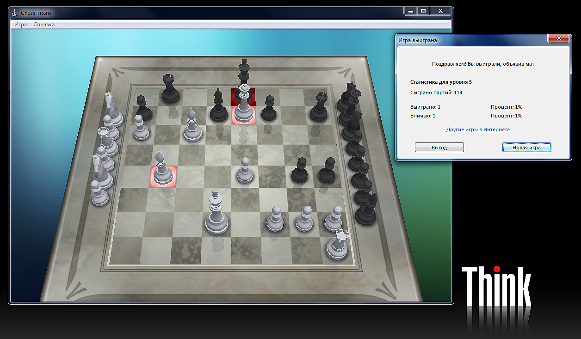Viewport: 581px width, 339px height.
Task: Select the white rook in the bottom-right corner square
Action: click(338, 245)
